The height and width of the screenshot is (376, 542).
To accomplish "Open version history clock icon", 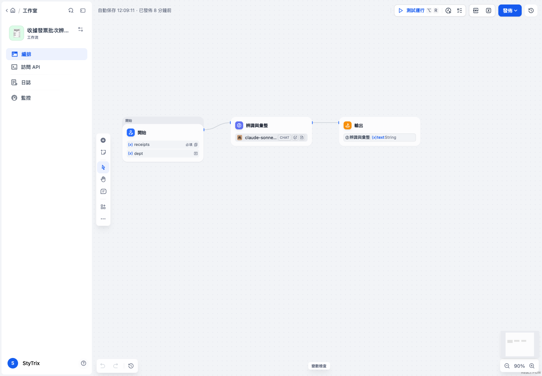I will [x=531, y=11].
